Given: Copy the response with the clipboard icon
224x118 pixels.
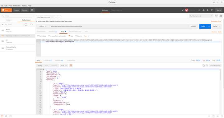Looking at the screenshot, I should coord(203,65).
